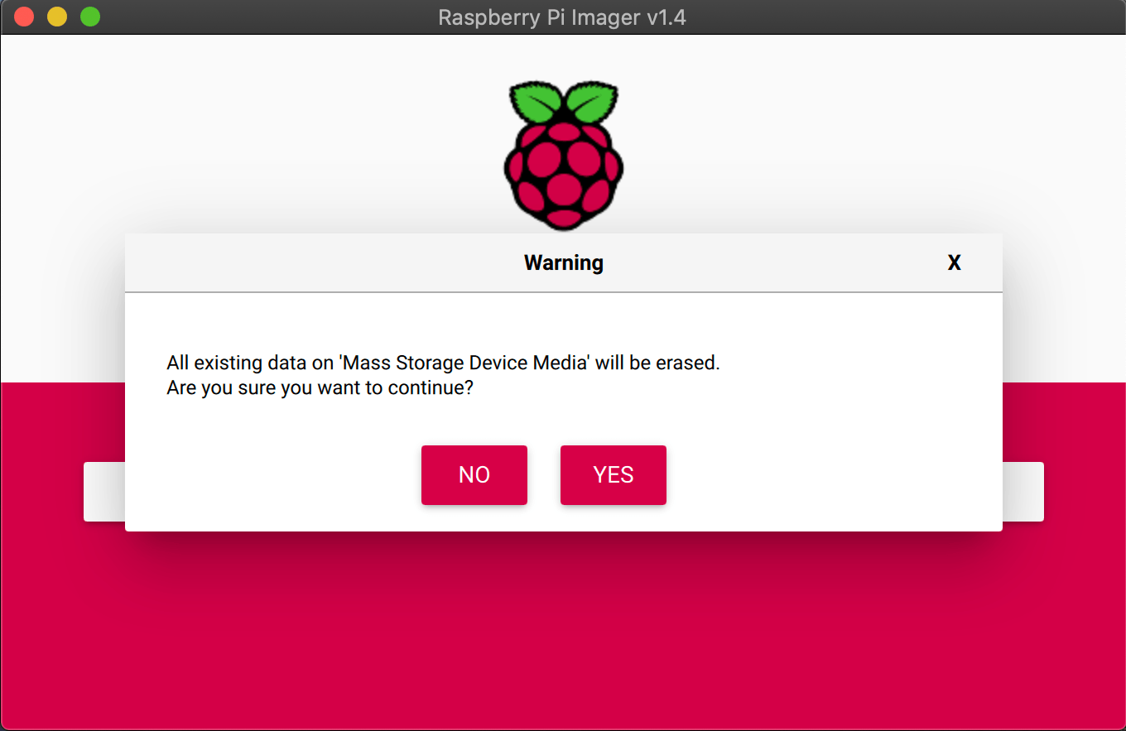Click the Warning dialog title
This screenshot has height=731, width=1126.
click(x=564, y=263)
